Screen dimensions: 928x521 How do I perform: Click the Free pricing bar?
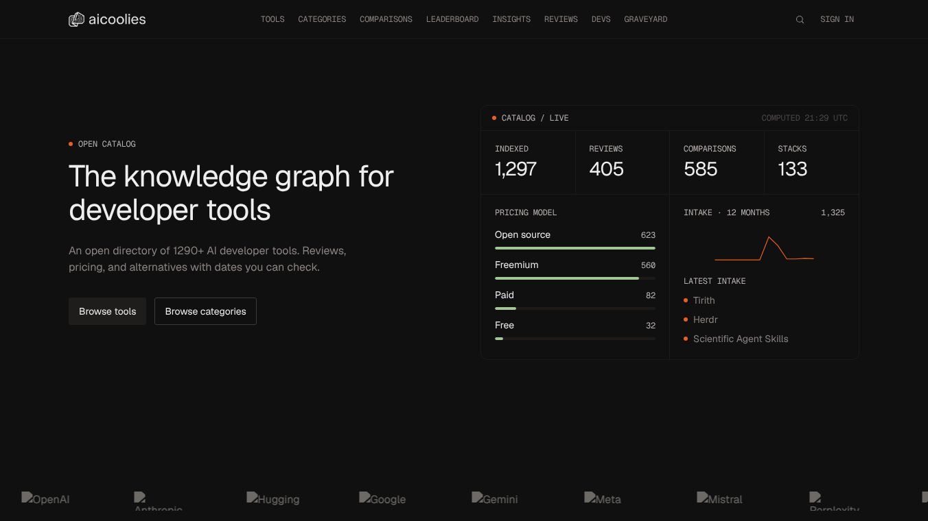coord(575,339)
